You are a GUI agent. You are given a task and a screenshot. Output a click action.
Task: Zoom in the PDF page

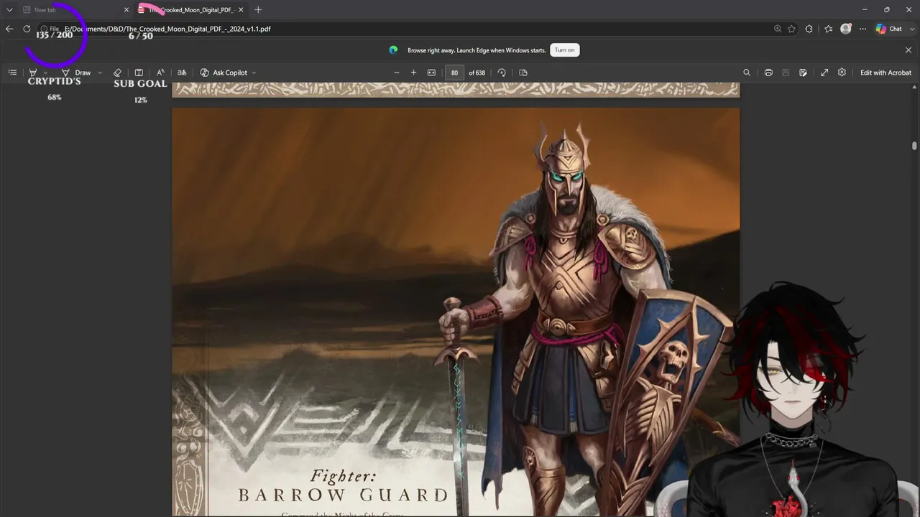[413, 73]
